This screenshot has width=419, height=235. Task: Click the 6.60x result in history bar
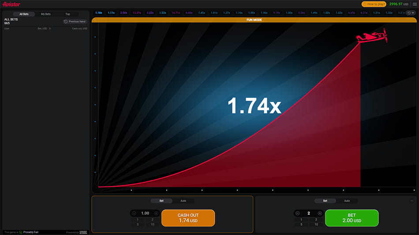click(189, 13)
